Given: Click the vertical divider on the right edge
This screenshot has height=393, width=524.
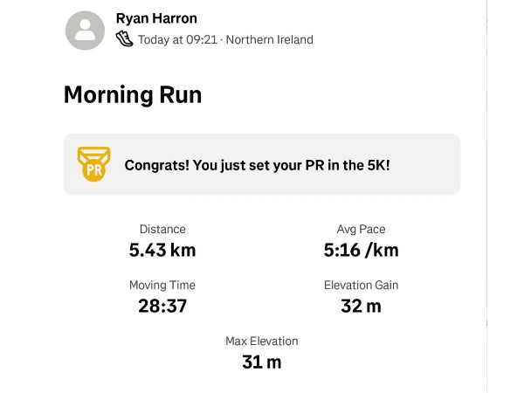Looking at the screenshot, I should (x=486, y=196).
